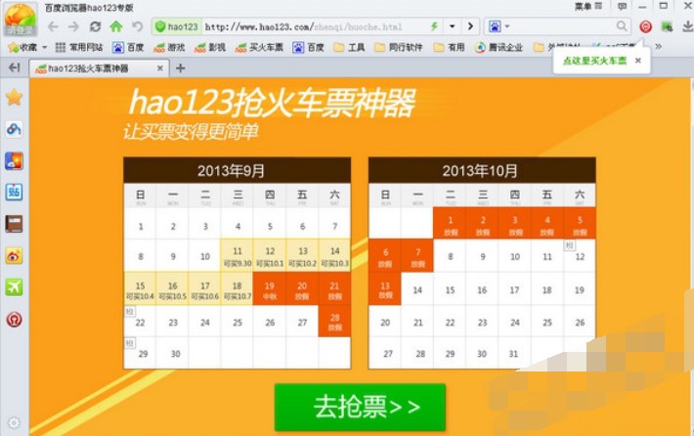Click the search magnifier icon

(x=622, y=26)
